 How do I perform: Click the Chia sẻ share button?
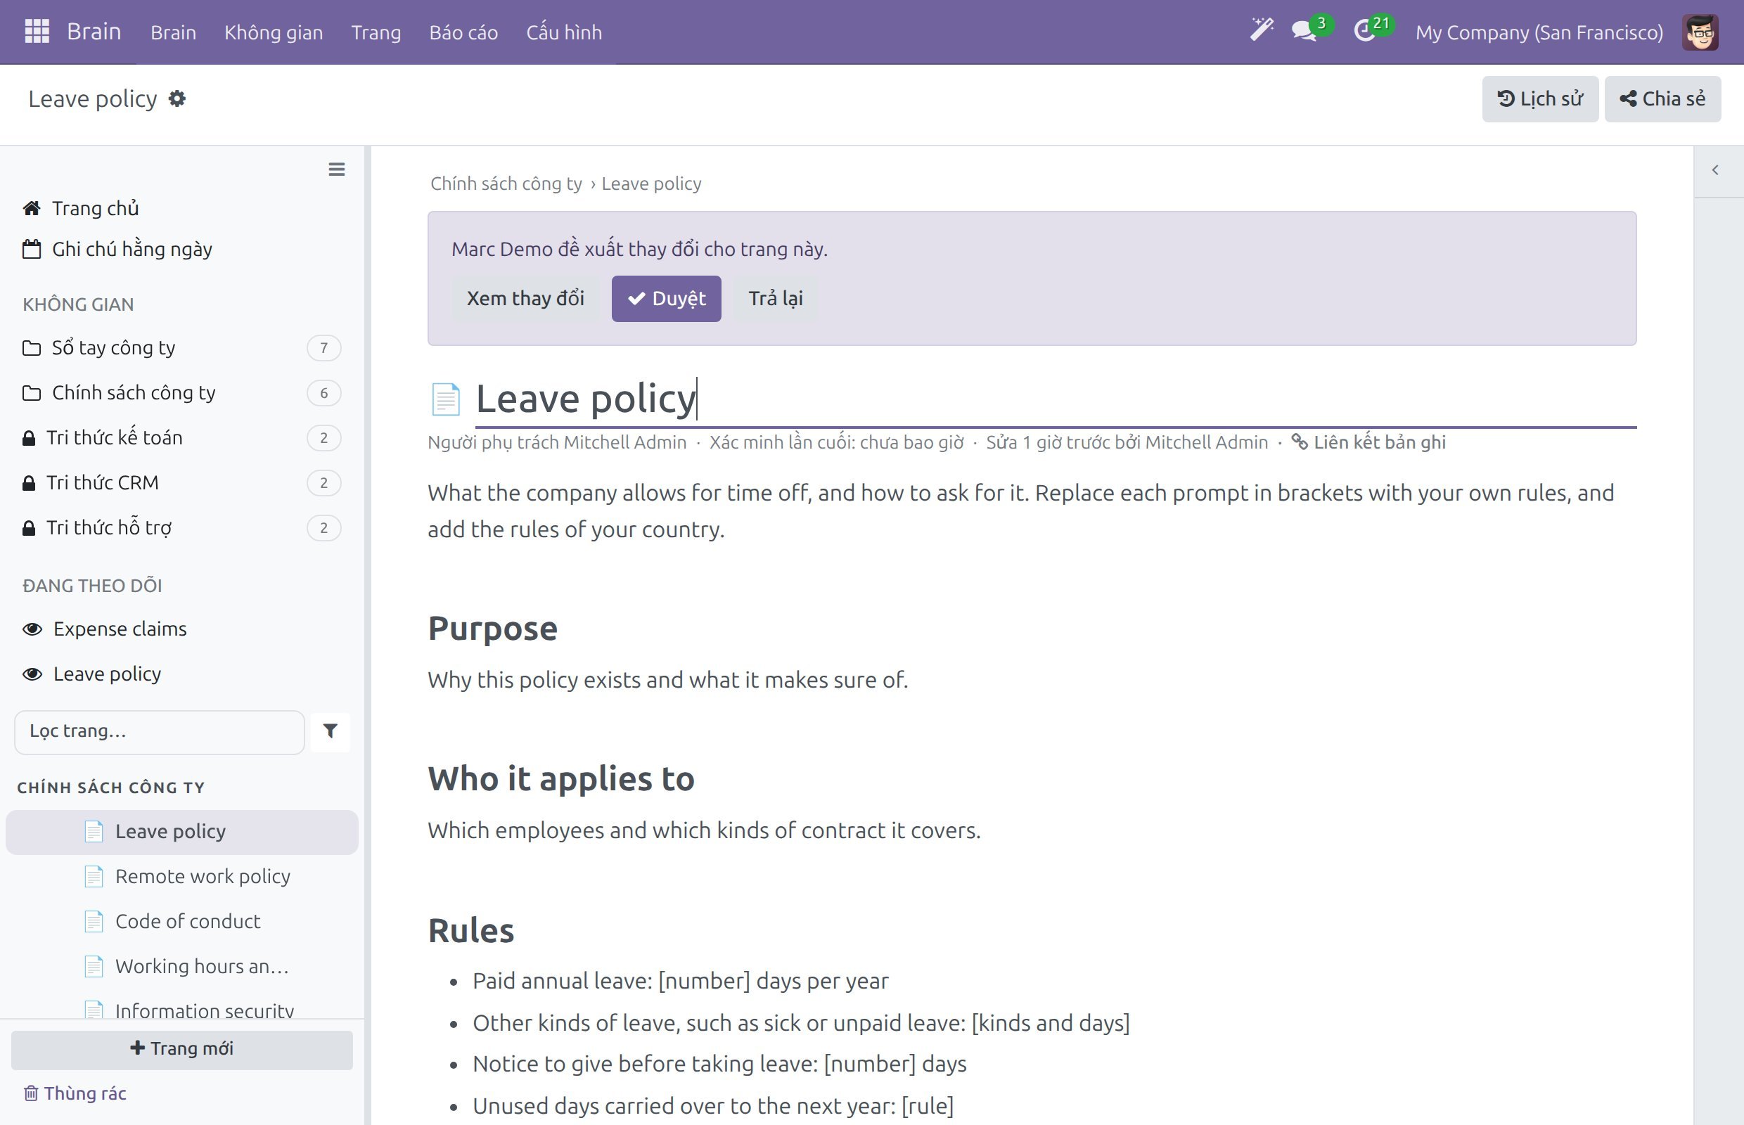click(x=1662, y=98)
